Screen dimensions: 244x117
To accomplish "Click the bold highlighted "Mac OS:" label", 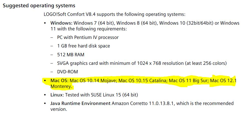I will point(59,81).
